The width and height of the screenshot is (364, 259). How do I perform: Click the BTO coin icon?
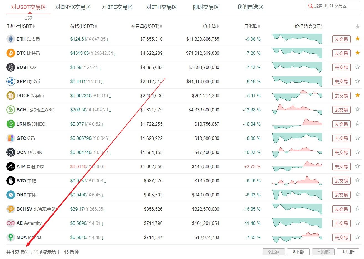click(x=11, y=181)
